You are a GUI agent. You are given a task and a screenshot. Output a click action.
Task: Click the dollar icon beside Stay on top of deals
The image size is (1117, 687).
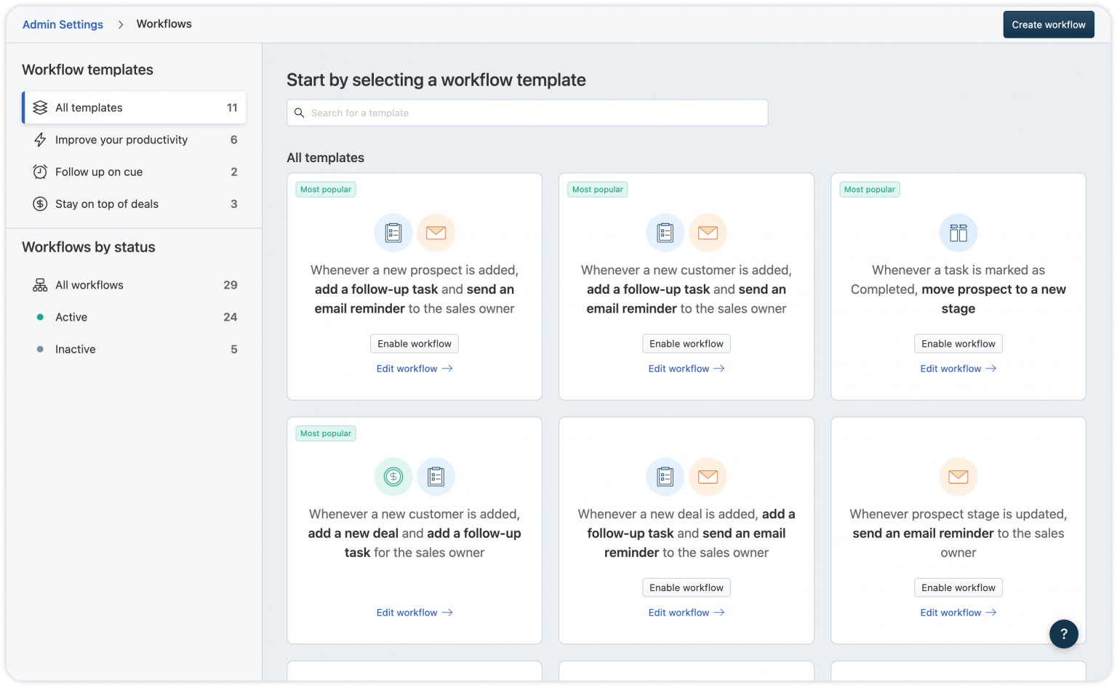coord(41,204)
